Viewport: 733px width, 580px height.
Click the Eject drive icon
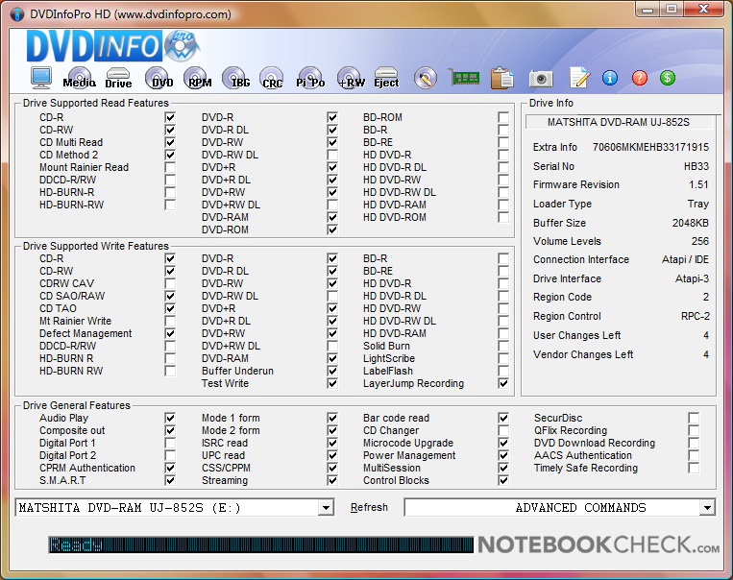386,78
